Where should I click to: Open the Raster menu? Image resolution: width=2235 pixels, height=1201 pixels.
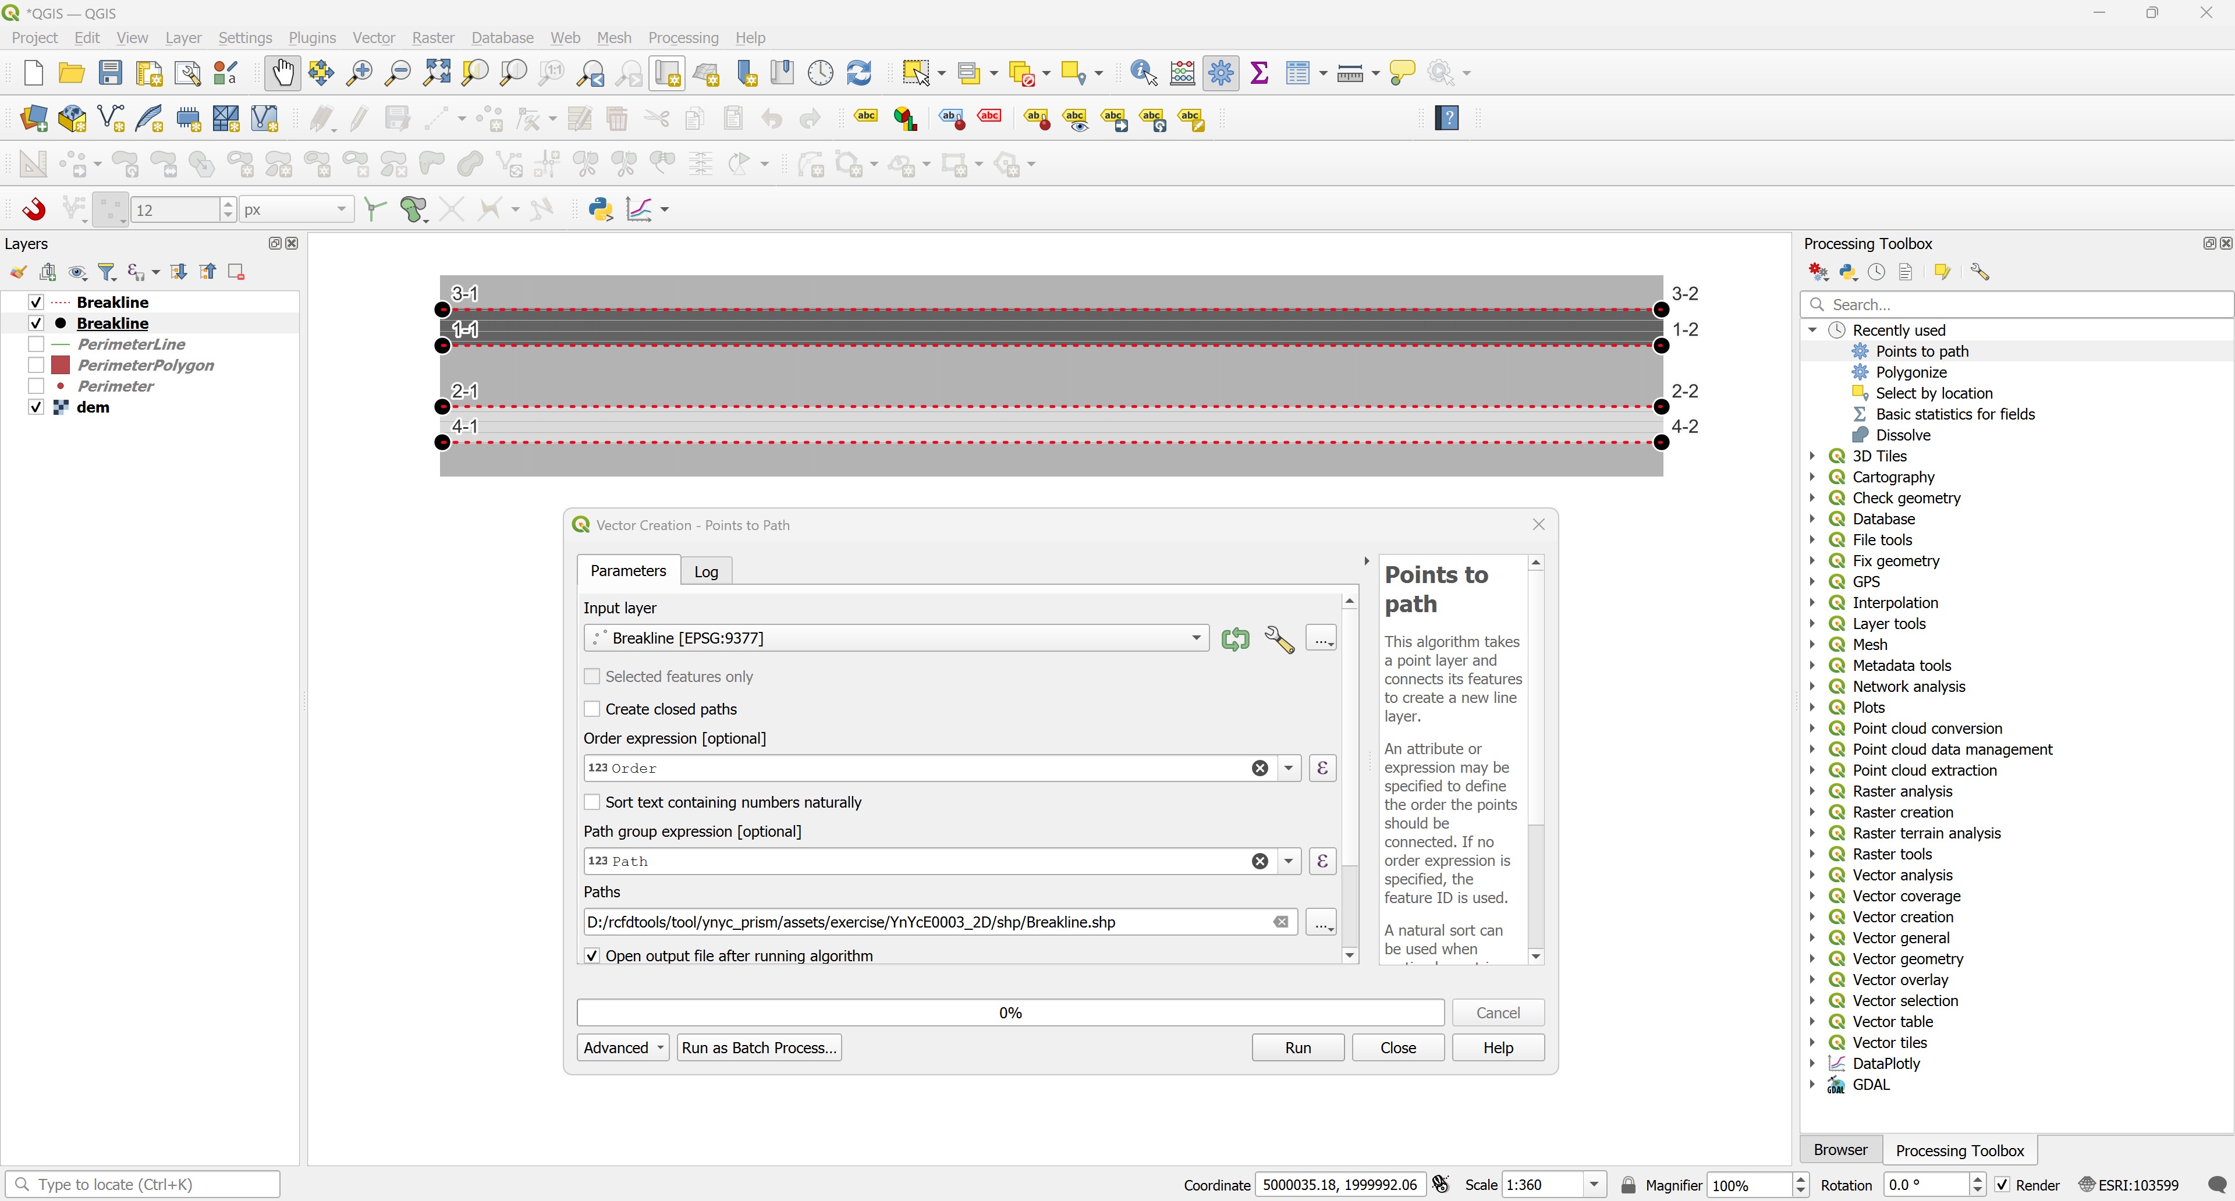pyautogui.click(x=433, y=37)
